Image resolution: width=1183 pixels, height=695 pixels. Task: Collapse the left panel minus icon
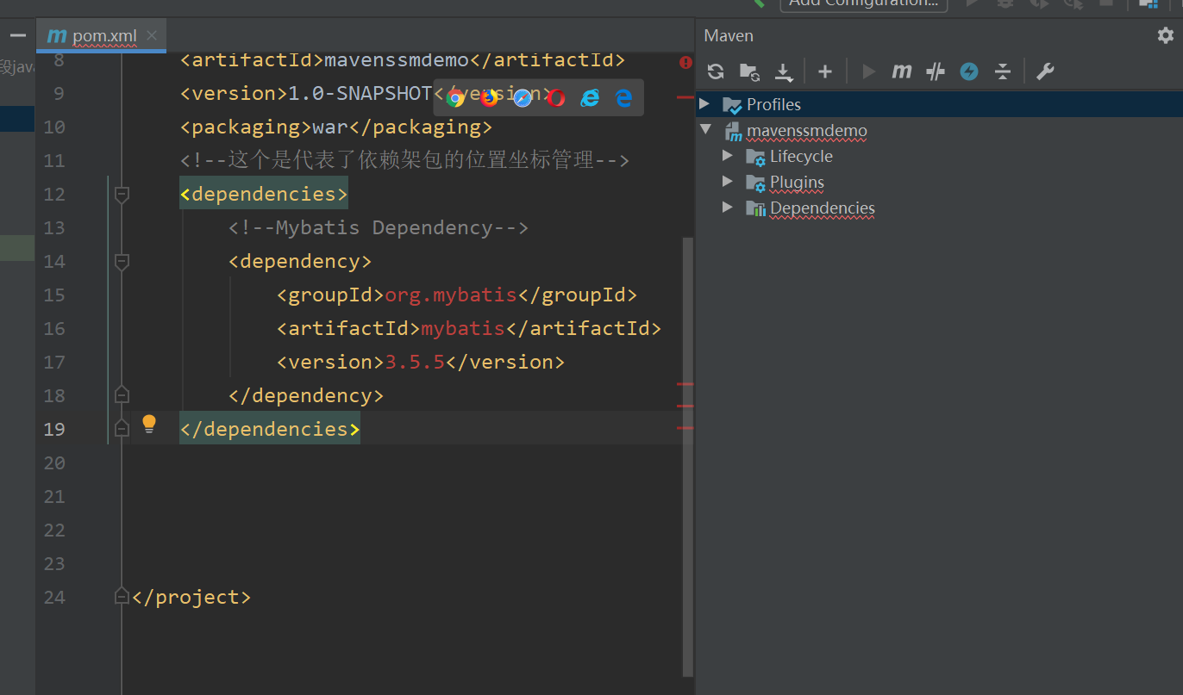pyautogui.click(x=17, y=35)
